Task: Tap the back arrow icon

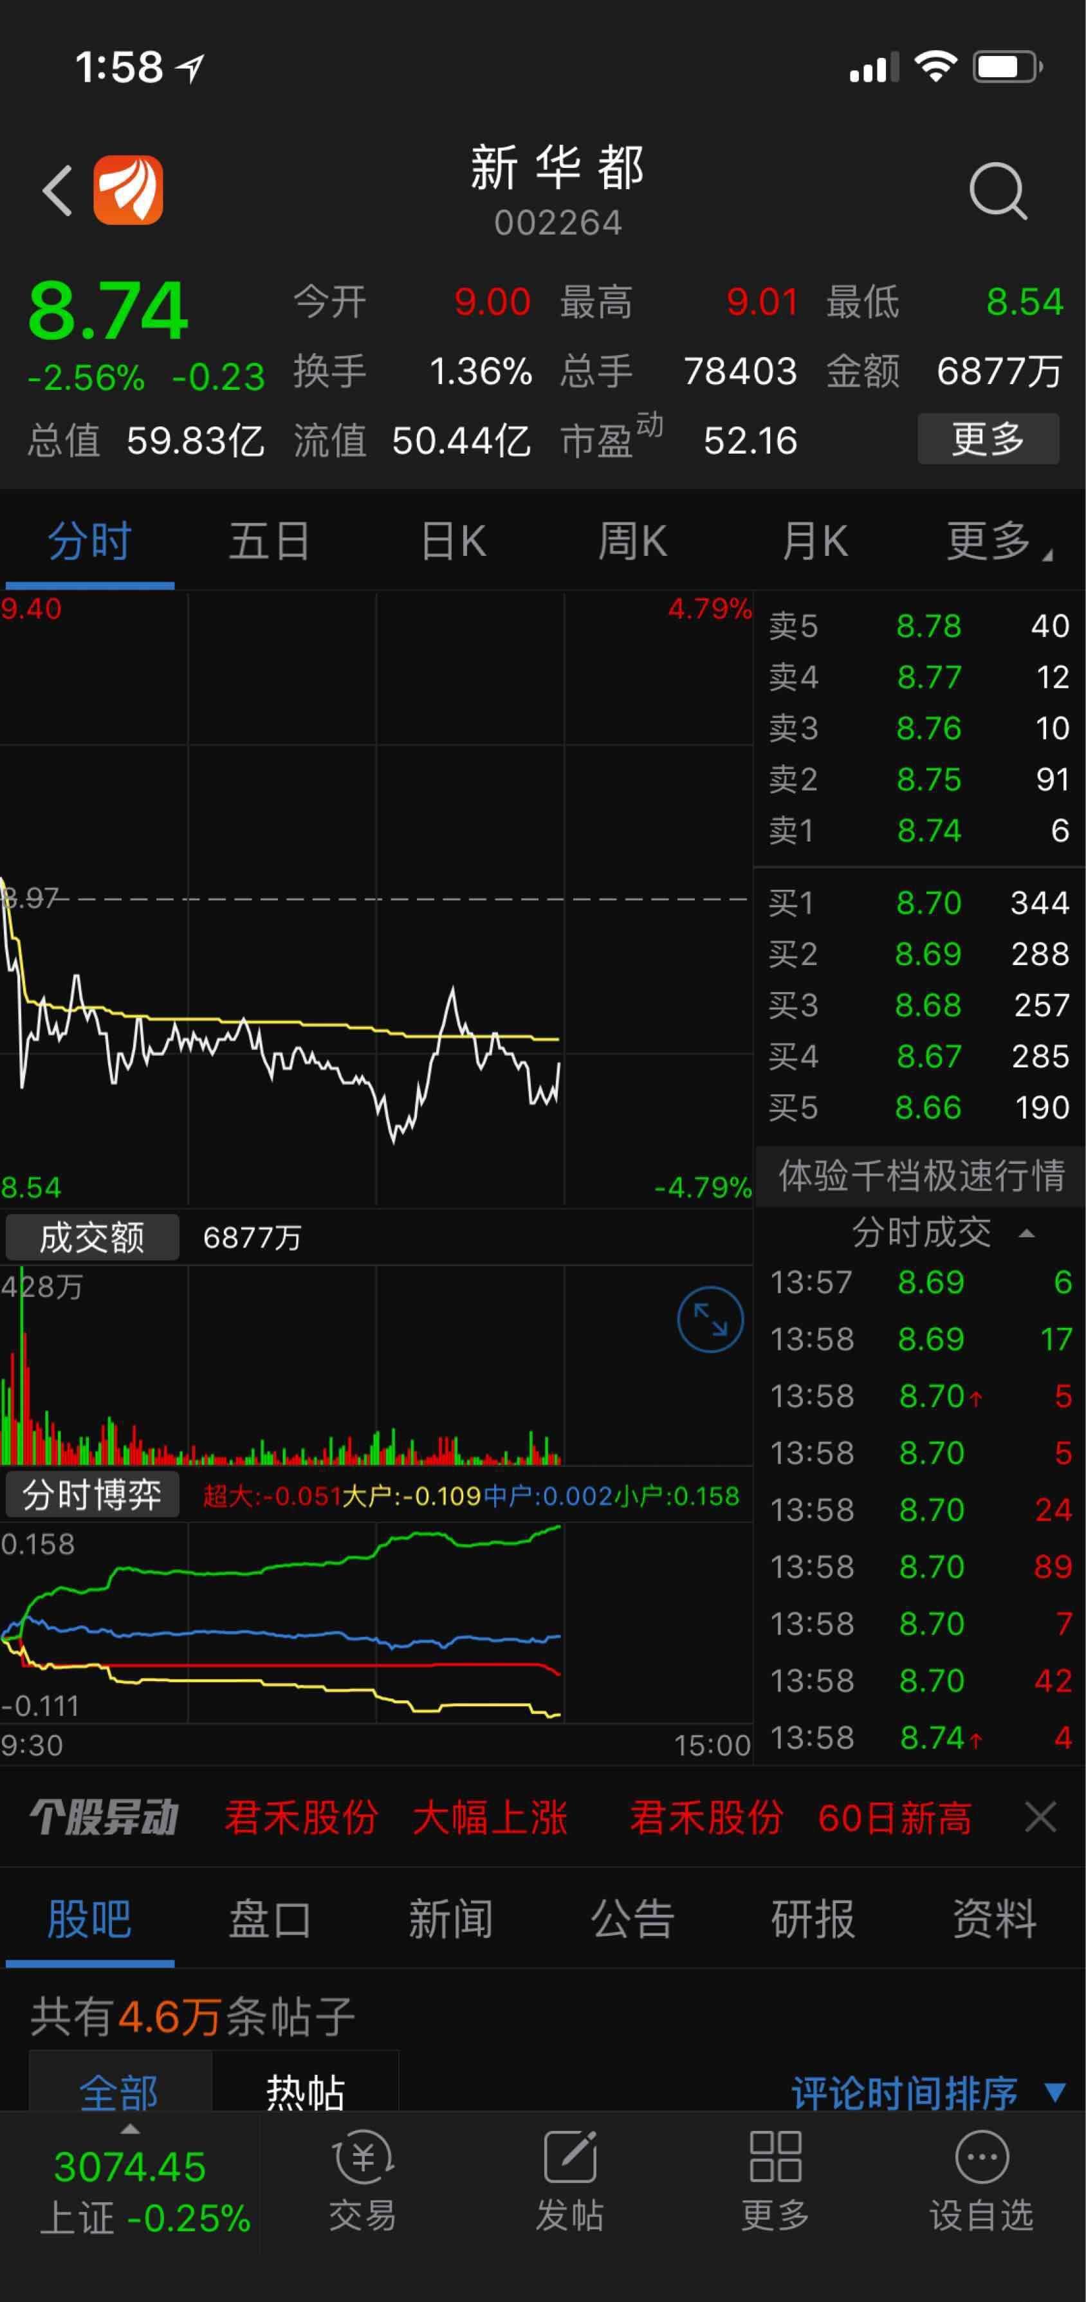Action: pyautogui.click(x=58, y=190)
